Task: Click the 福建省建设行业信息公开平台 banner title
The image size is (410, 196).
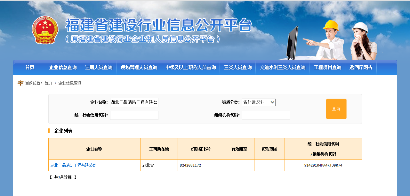Action: [159, 26]
